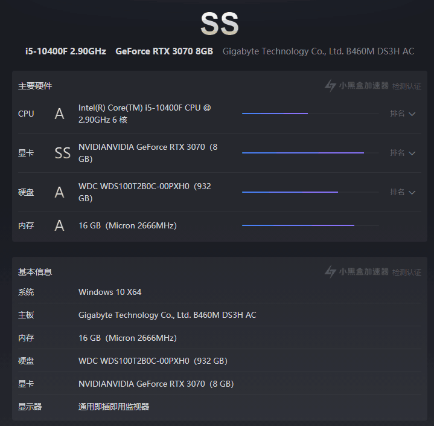
Task: Click the GeForce RTX 3070 8GB header text
Action: tap(164, 51)
